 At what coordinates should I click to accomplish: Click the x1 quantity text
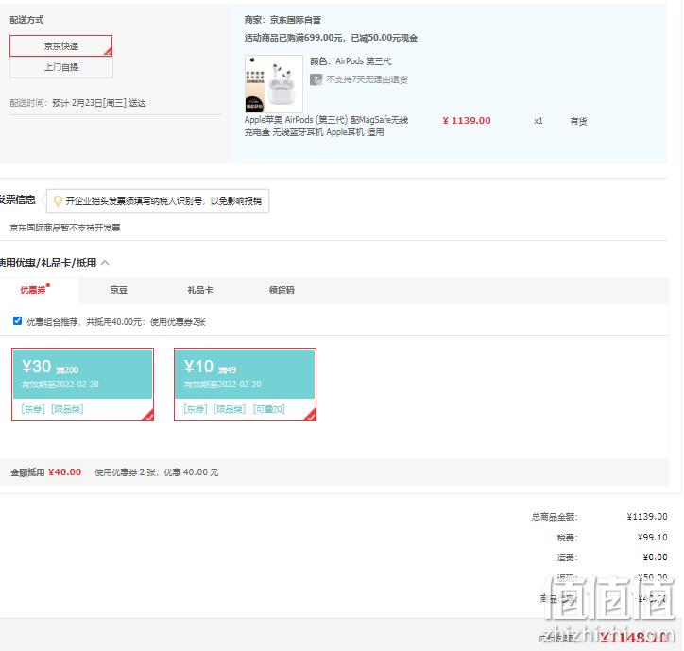pyautogui.click(x=539, y=121)
